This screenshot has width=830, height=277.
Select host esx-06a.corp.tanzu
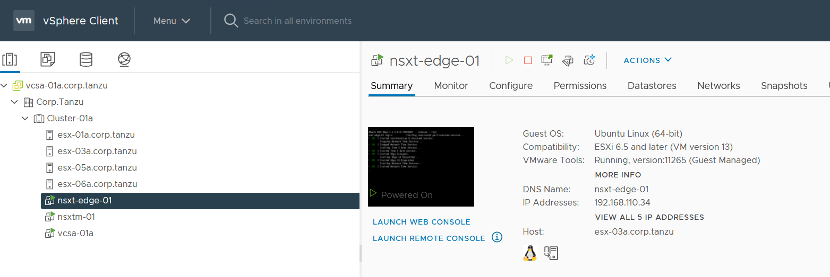coord(97,184)
